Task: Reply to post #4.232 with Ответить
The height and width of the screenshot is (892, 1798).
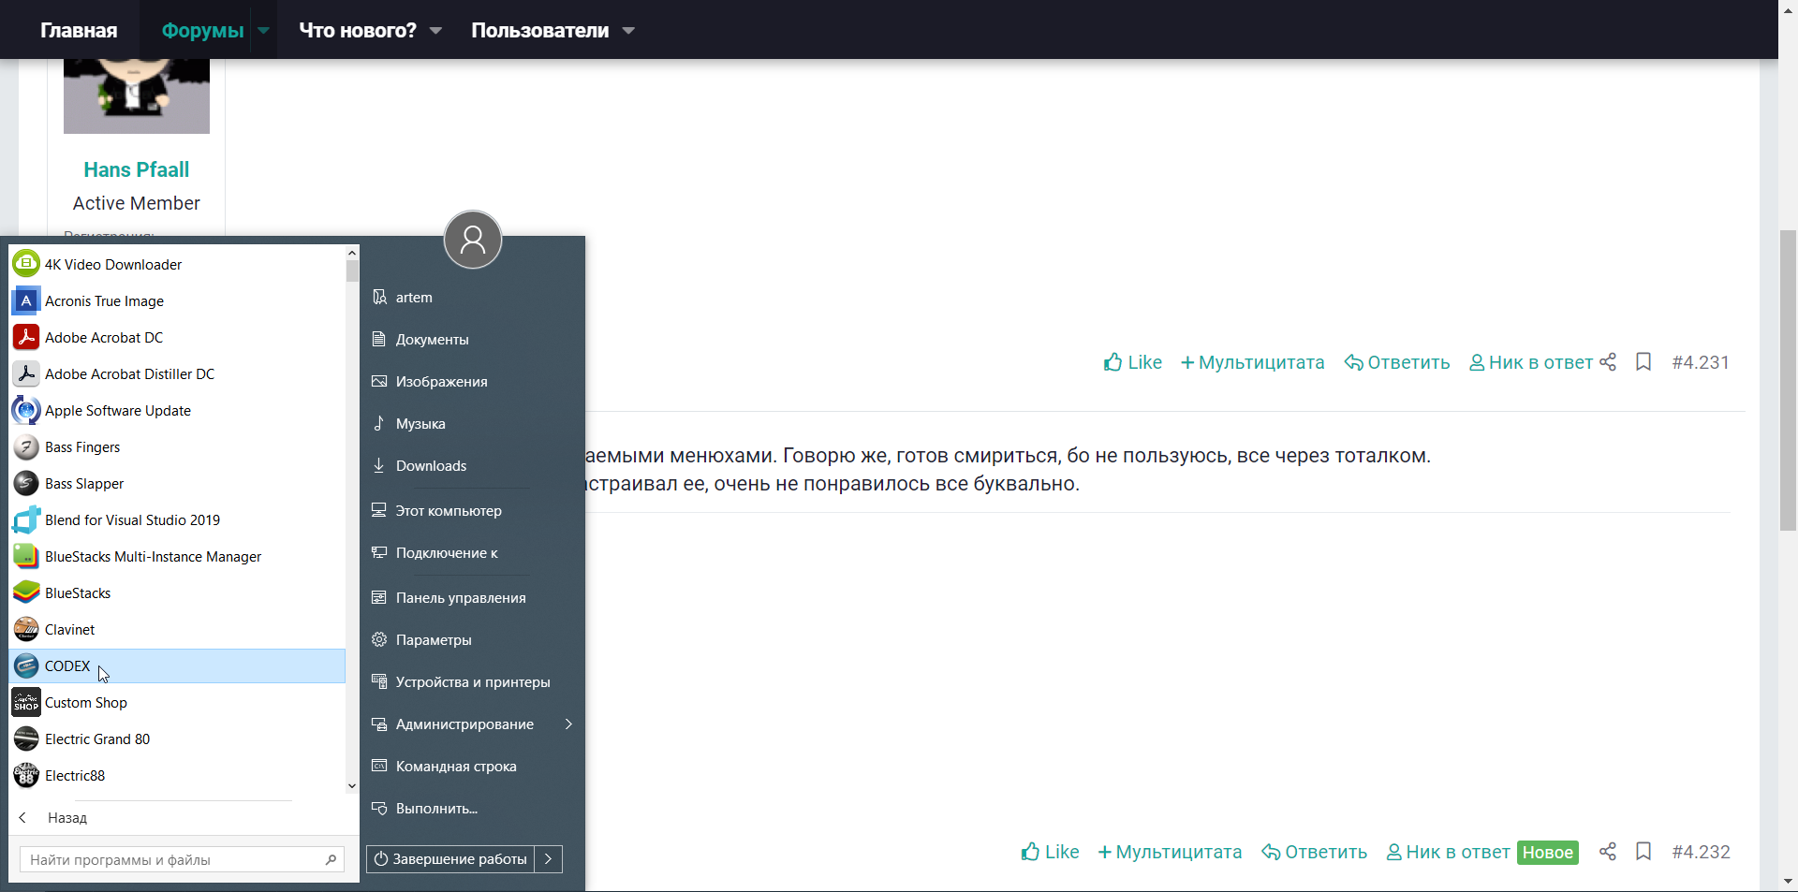Action: 1315,852
